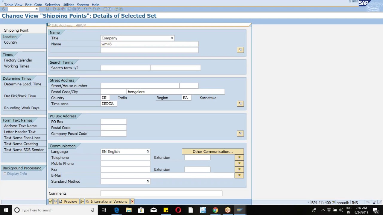Click the City field containing bengalore

(x=176, y=92)
